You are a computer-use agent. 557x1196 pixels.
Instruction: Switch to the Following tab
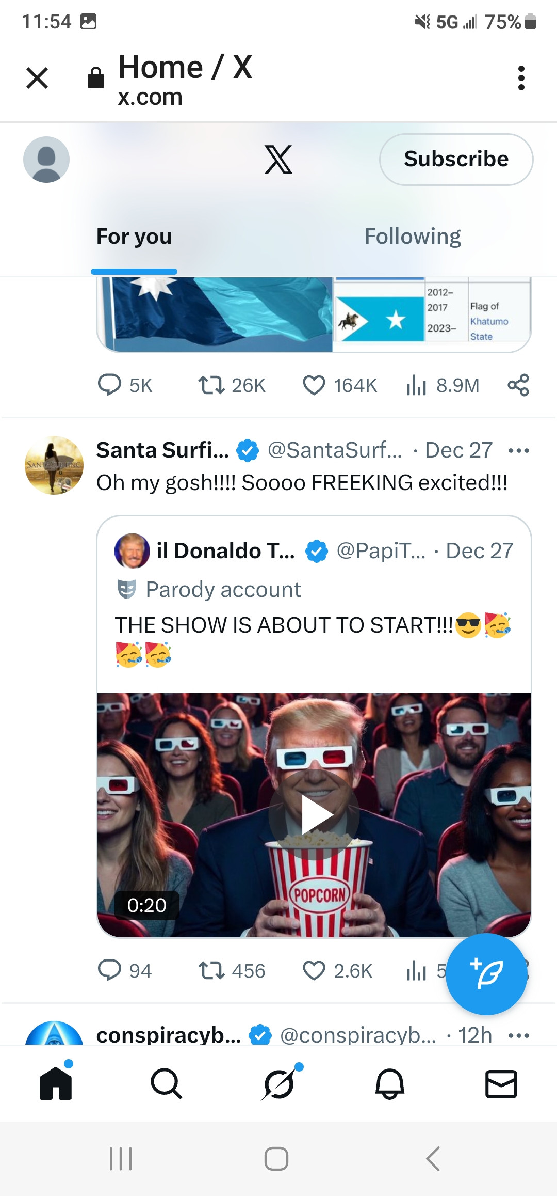[x=413, y=237]
